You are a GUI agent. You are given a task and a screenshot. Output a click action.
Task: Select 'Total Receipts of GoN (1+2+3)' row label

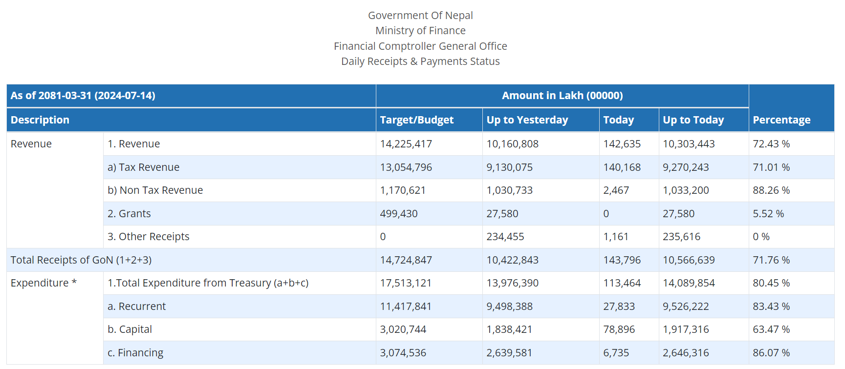tap(81, 260)
